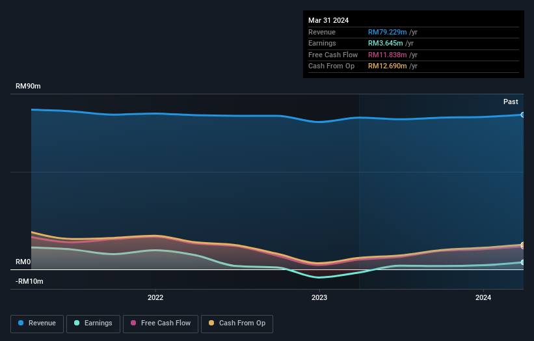This screenshot has width=534, height=341.
Task: Click the 2023 x-axis label
Action: click(x=319, y=297)
